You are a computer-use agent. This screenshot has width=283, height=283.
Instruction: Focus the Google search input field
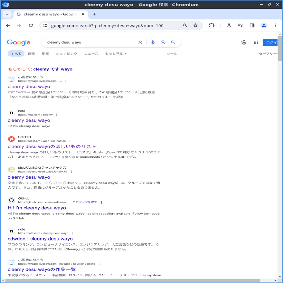(x=90, y=42)
